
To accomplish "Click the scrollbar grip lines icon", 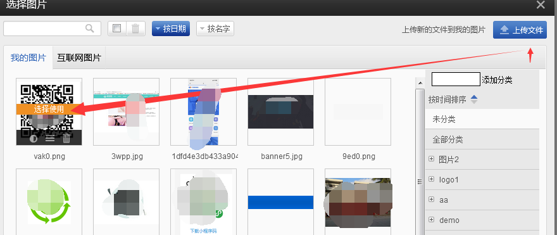I will click(420, 182).
